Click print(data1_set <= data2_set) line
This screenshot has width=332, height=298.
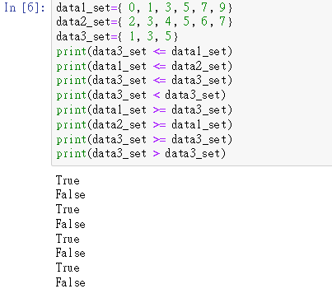[144, 66]
